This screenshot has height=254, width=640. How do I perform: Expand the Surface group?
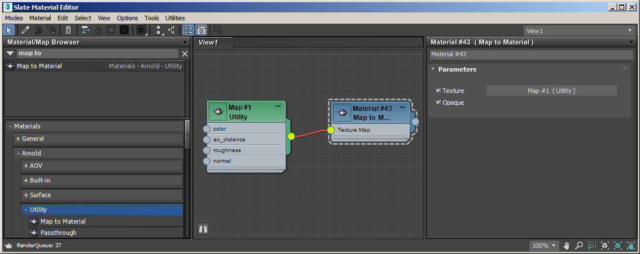pyautogui.click(x=26, y=194)
